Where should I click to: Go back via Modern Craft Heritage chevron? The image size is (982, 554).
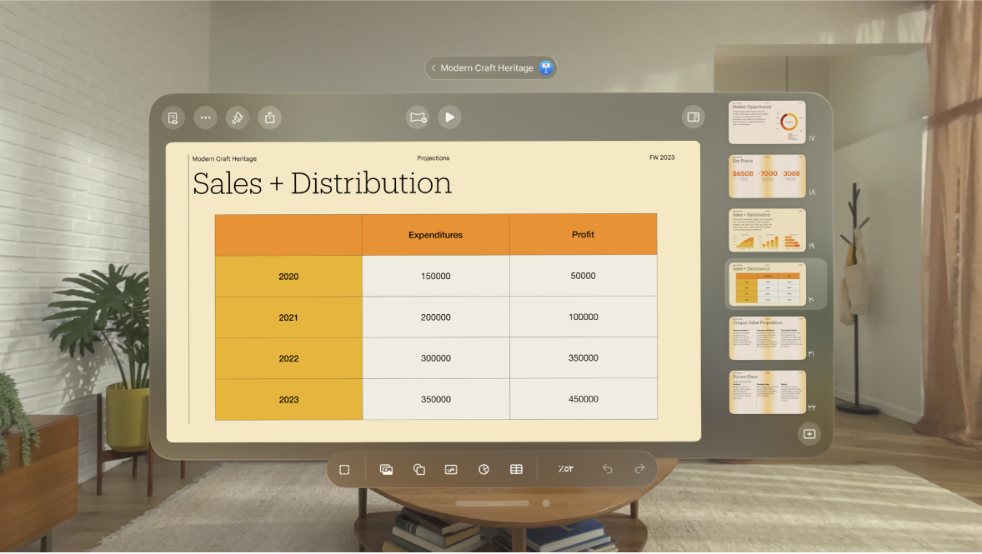pyautogui.click(x=433, y=68)
